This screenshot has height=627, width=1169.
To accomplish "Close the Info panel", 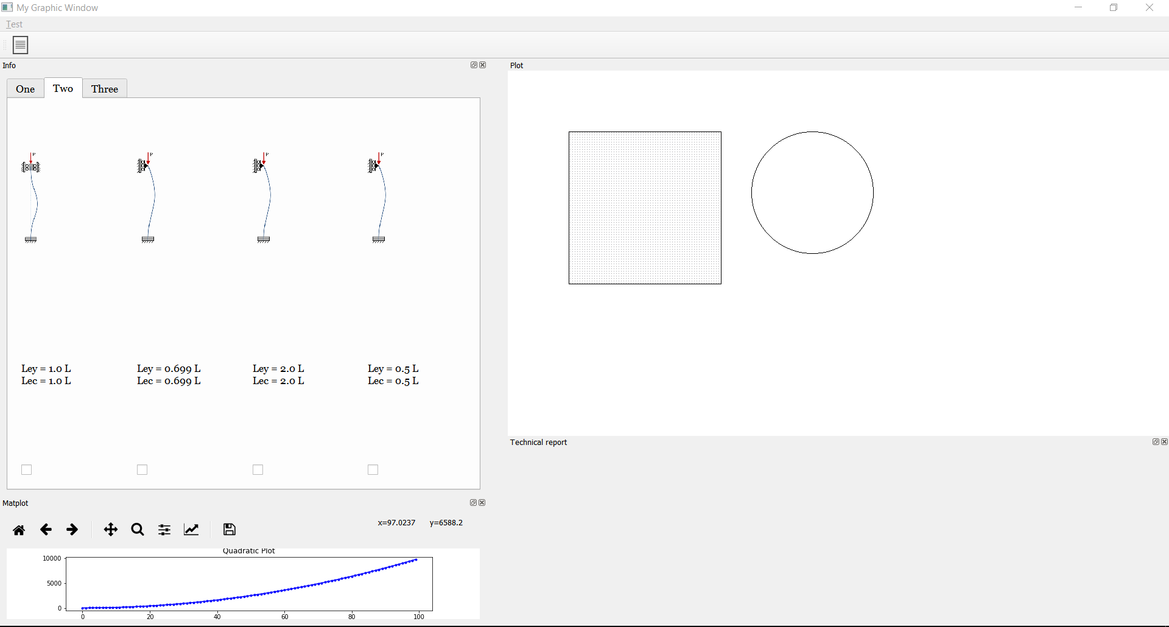I will [x=482, y=65].
